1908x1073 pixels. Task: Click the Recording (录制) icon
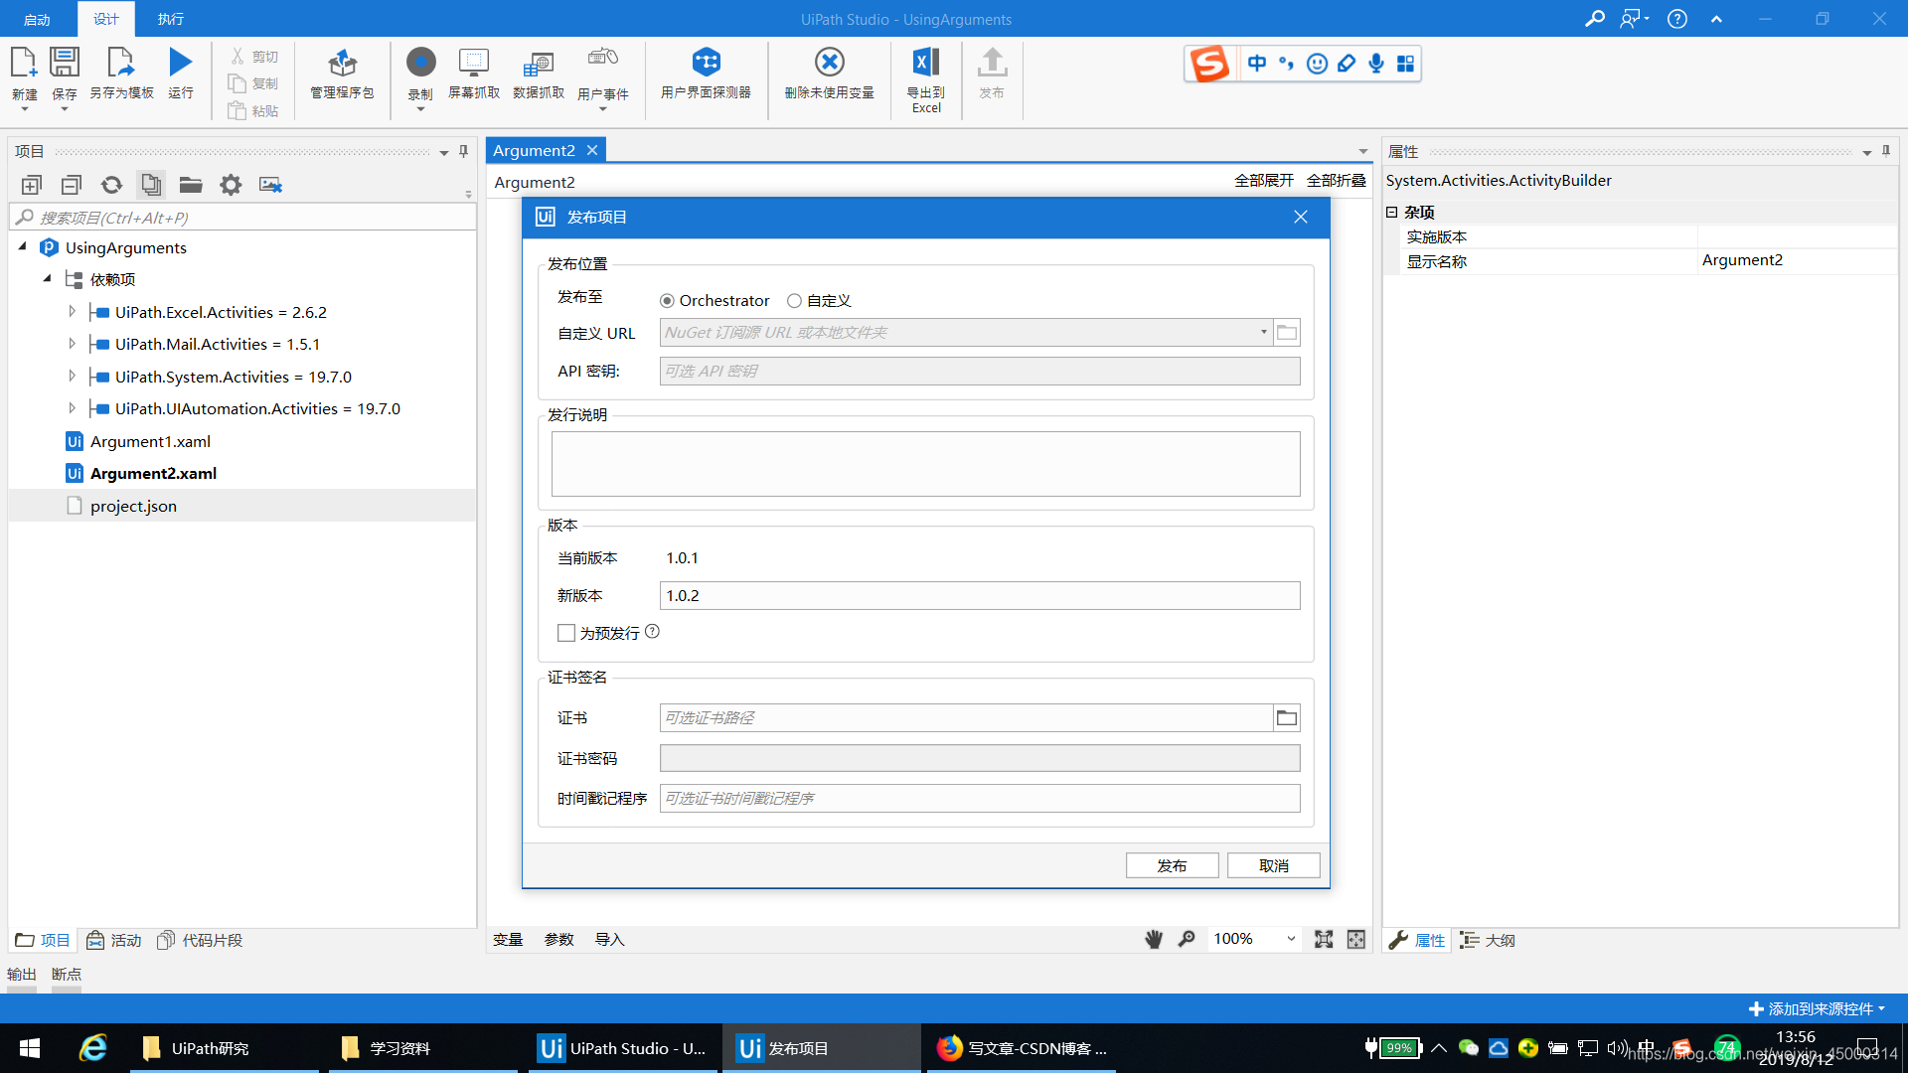pyautogui.click(x=420, y=63)
